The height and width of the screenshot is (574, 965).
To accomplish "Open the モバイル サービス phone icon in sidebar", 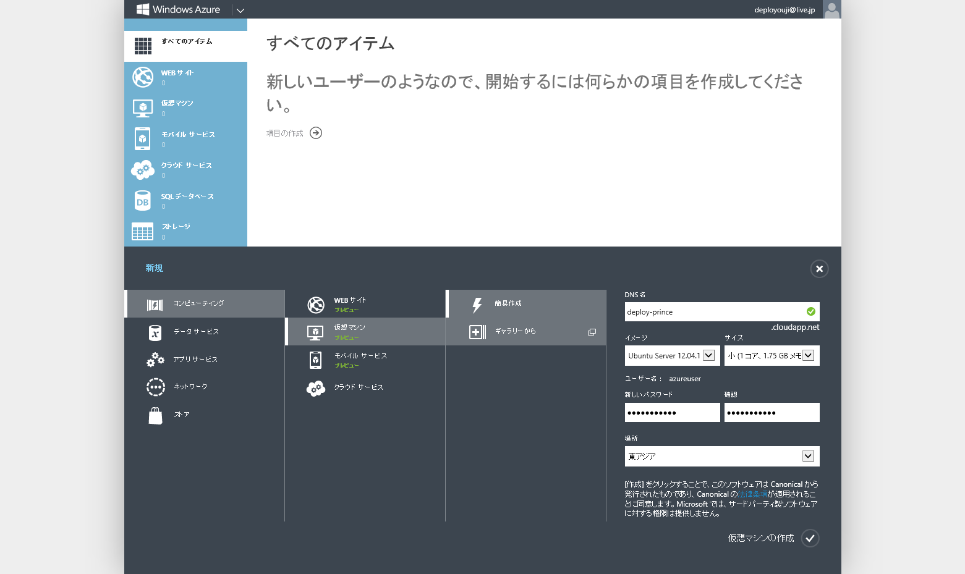I will pyautogui.click(x=143, y=139).
